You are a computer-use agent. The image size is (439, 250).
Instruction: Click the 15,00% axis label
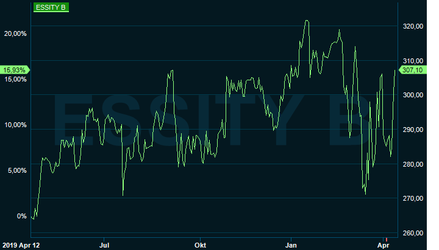(x=15, y=79)
